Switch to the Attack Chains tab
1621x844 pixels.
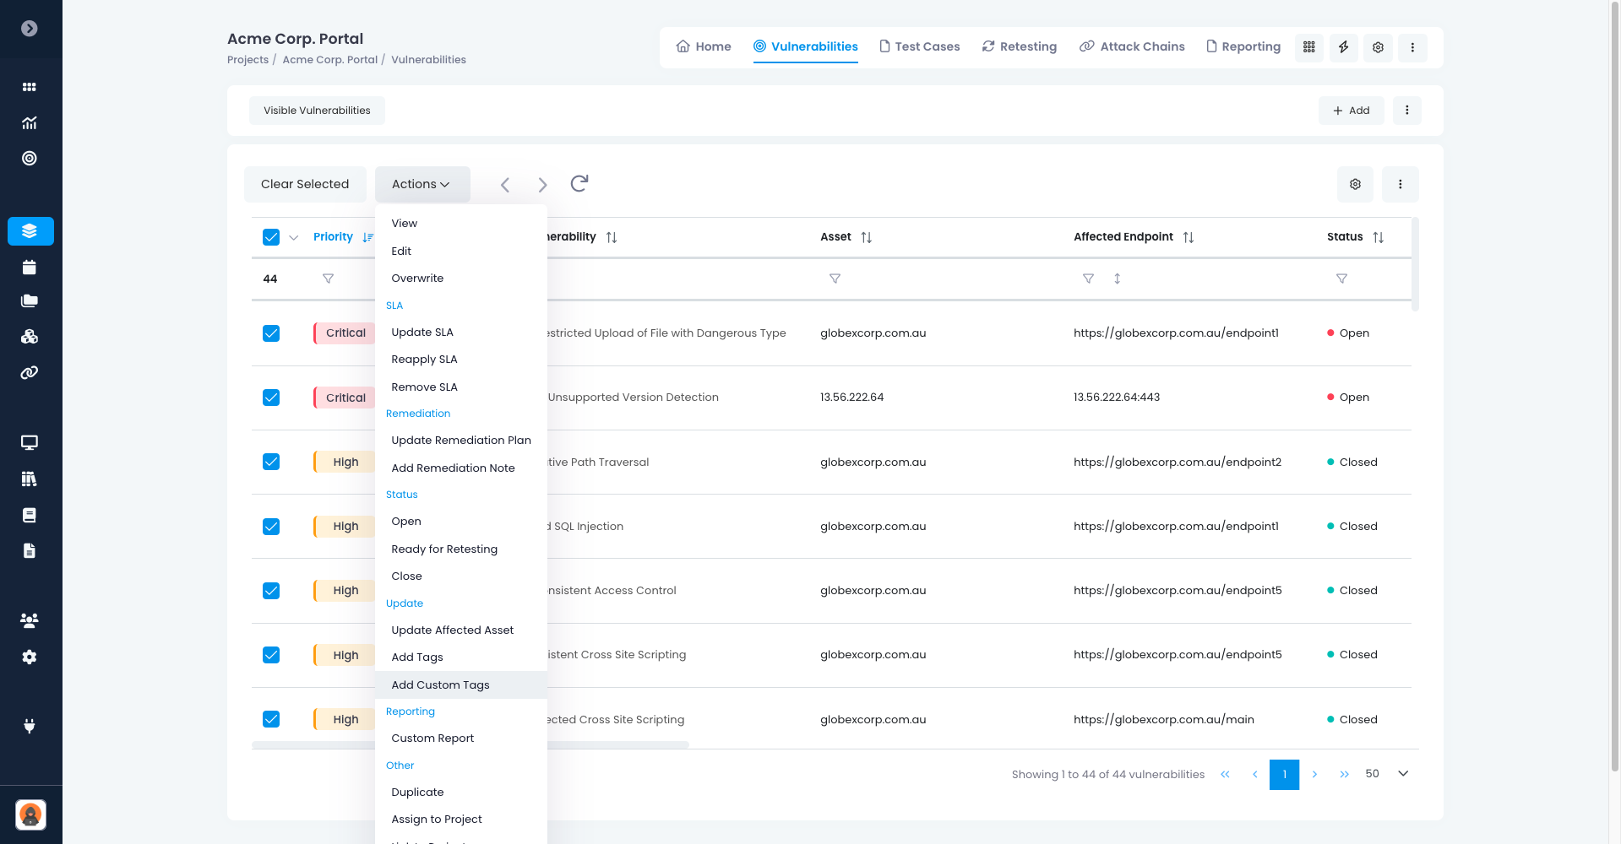click(1131, 46)
